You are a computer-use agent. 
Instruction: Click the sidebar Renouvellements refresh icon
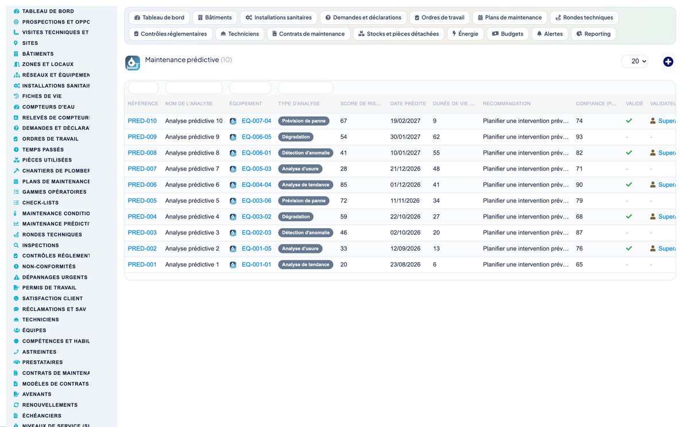click(x=16, y=405)
